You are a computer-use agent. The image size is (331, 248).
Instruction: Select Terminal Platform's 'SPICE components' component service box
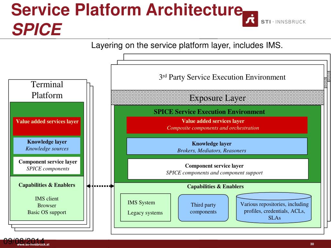[x=47, y=165]
